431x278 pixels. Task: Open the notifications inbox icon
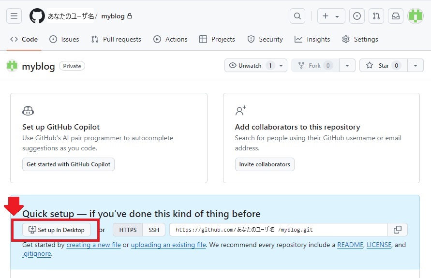point(396,16)
